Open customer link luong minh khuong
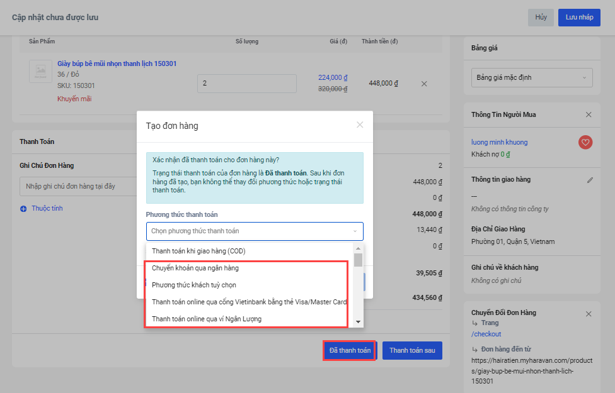The width and height of the screenshot is (615, 393). click(499, 142)
